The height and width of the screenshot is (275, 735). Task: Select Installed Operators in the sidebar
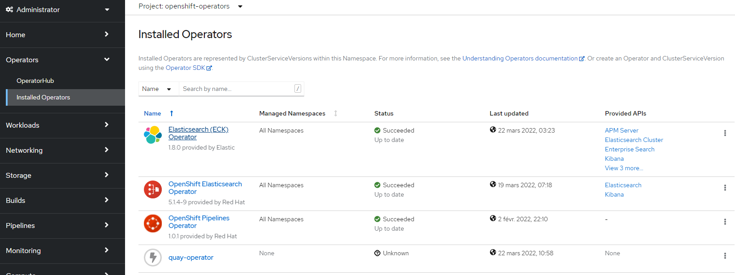click(x=43, y=98)
